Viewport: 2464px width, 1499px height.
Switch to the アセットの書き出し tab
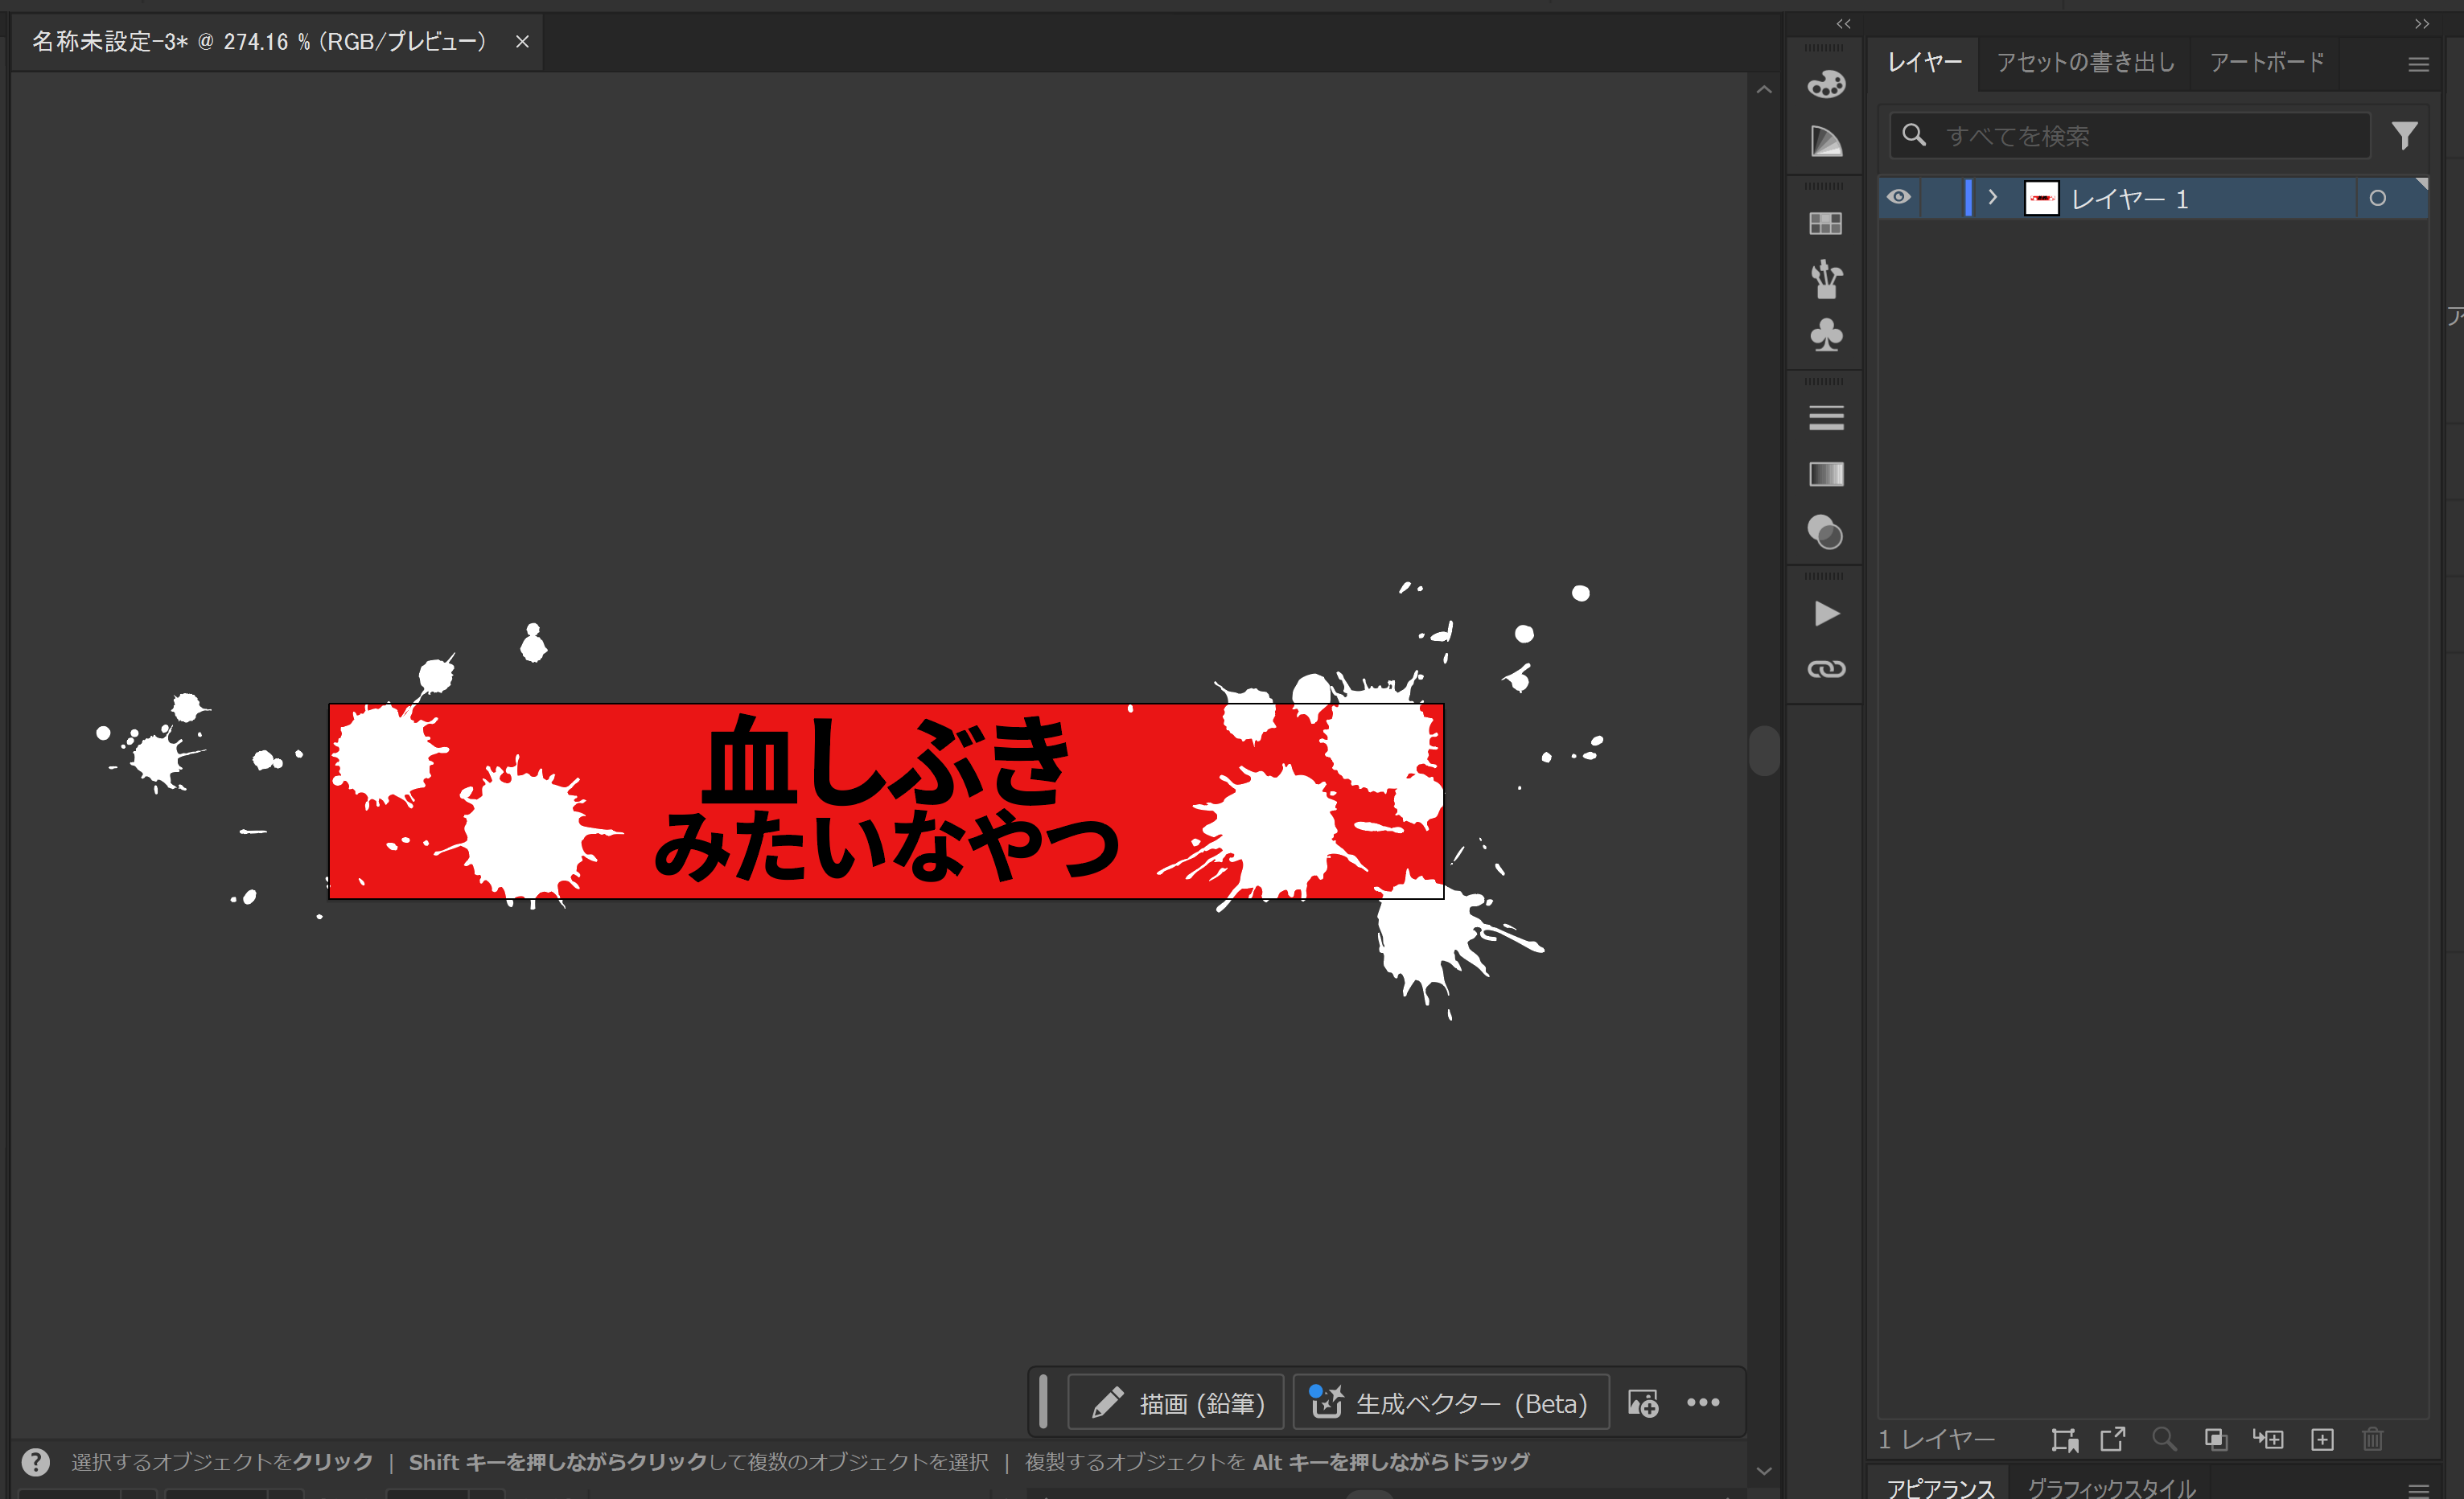2085,62
